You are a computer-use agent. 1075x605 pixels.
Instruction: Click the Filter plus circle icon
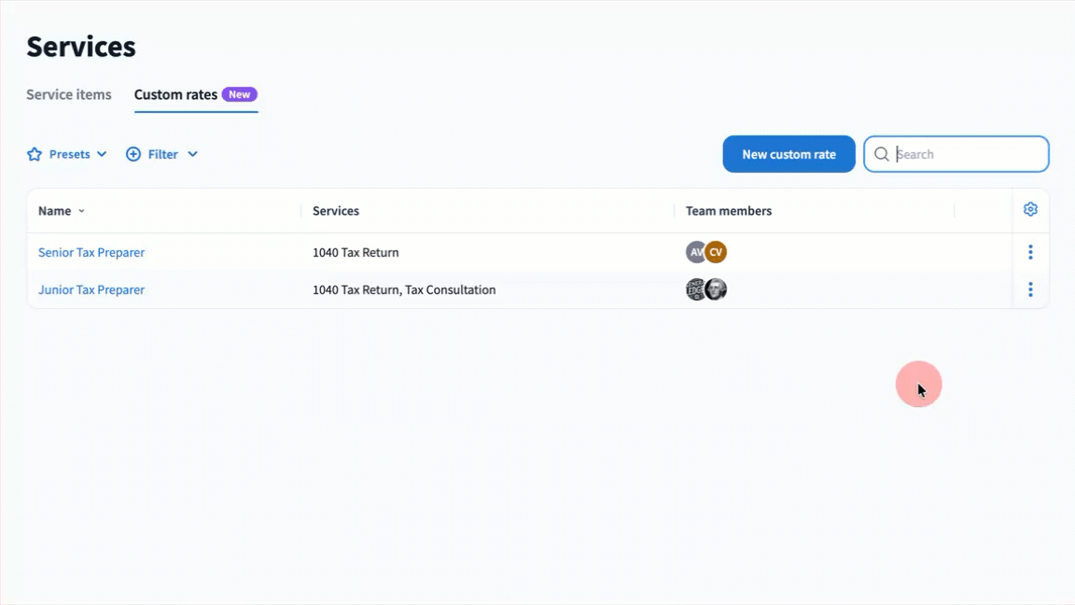tap(133, 154)
